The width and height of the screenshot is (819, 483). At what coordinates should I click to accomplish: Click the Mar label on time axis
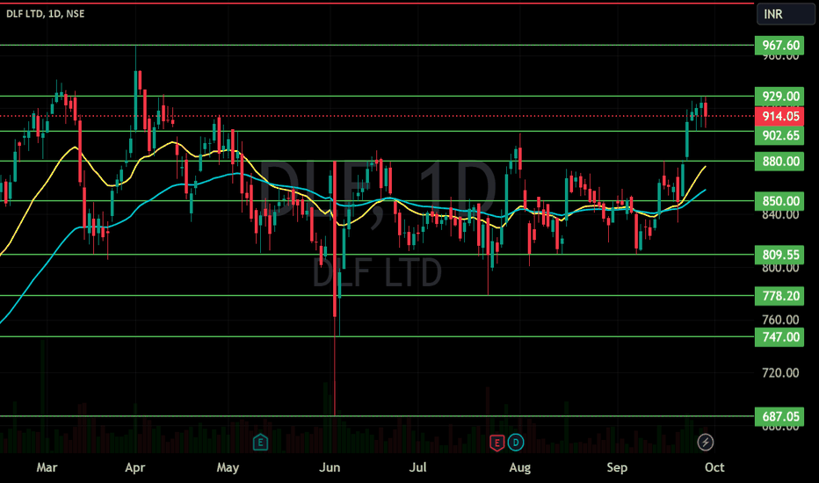47,467
